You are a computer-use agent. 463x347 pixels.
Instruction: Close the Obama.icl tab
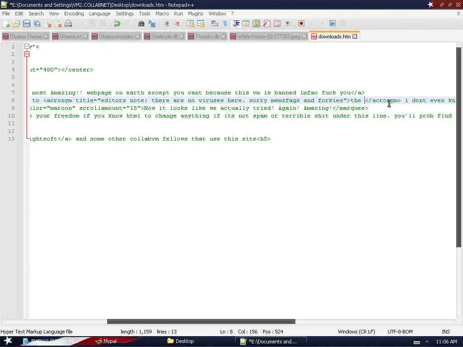coord(85,36)
